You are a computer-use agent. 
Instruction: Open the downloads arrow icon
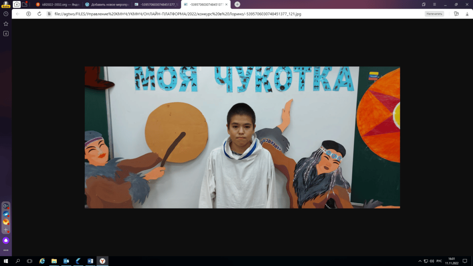pyautogui.click(x=467, y=14)
